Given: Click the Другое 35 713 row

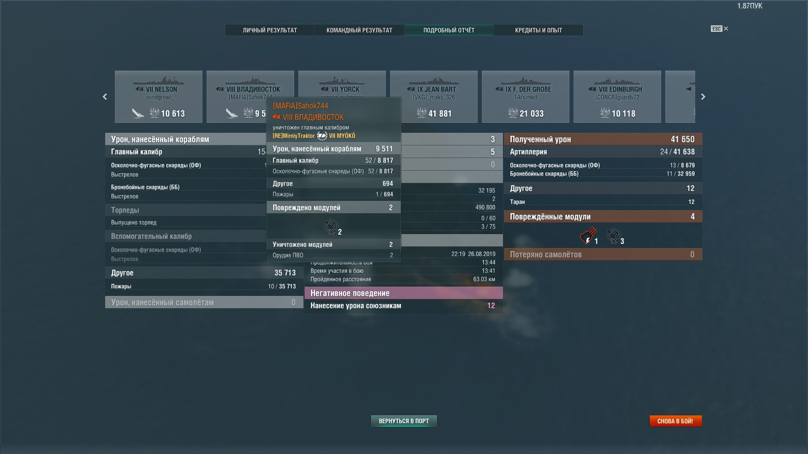Looking at the screenshot, I should pos(204,273).
